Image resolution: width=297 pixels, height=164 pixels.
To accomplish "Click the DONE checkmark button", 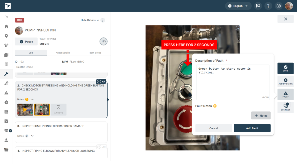I will tap(285, 68).
